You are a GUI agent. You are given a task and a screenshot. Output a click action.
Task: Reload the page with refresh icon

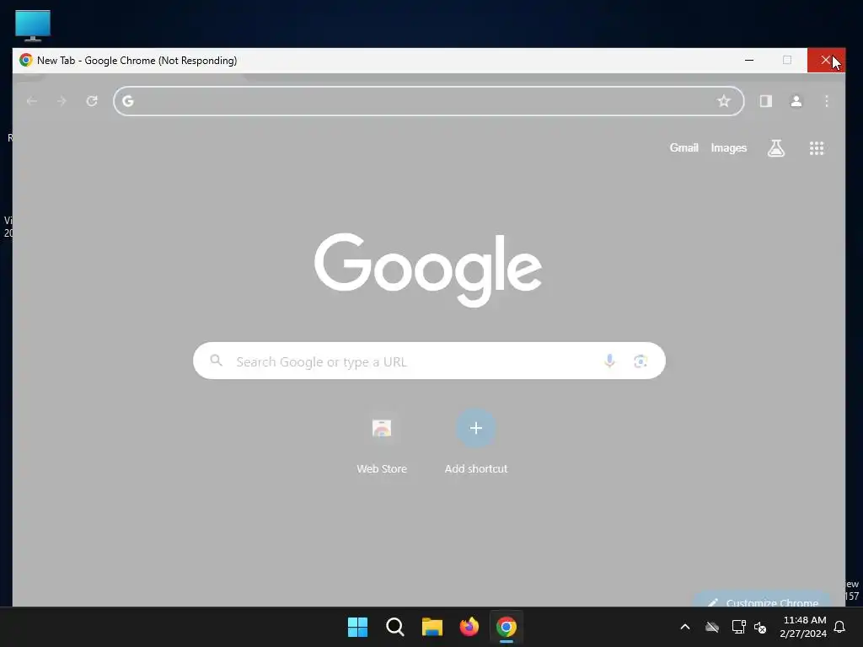[x=92, y=101]
